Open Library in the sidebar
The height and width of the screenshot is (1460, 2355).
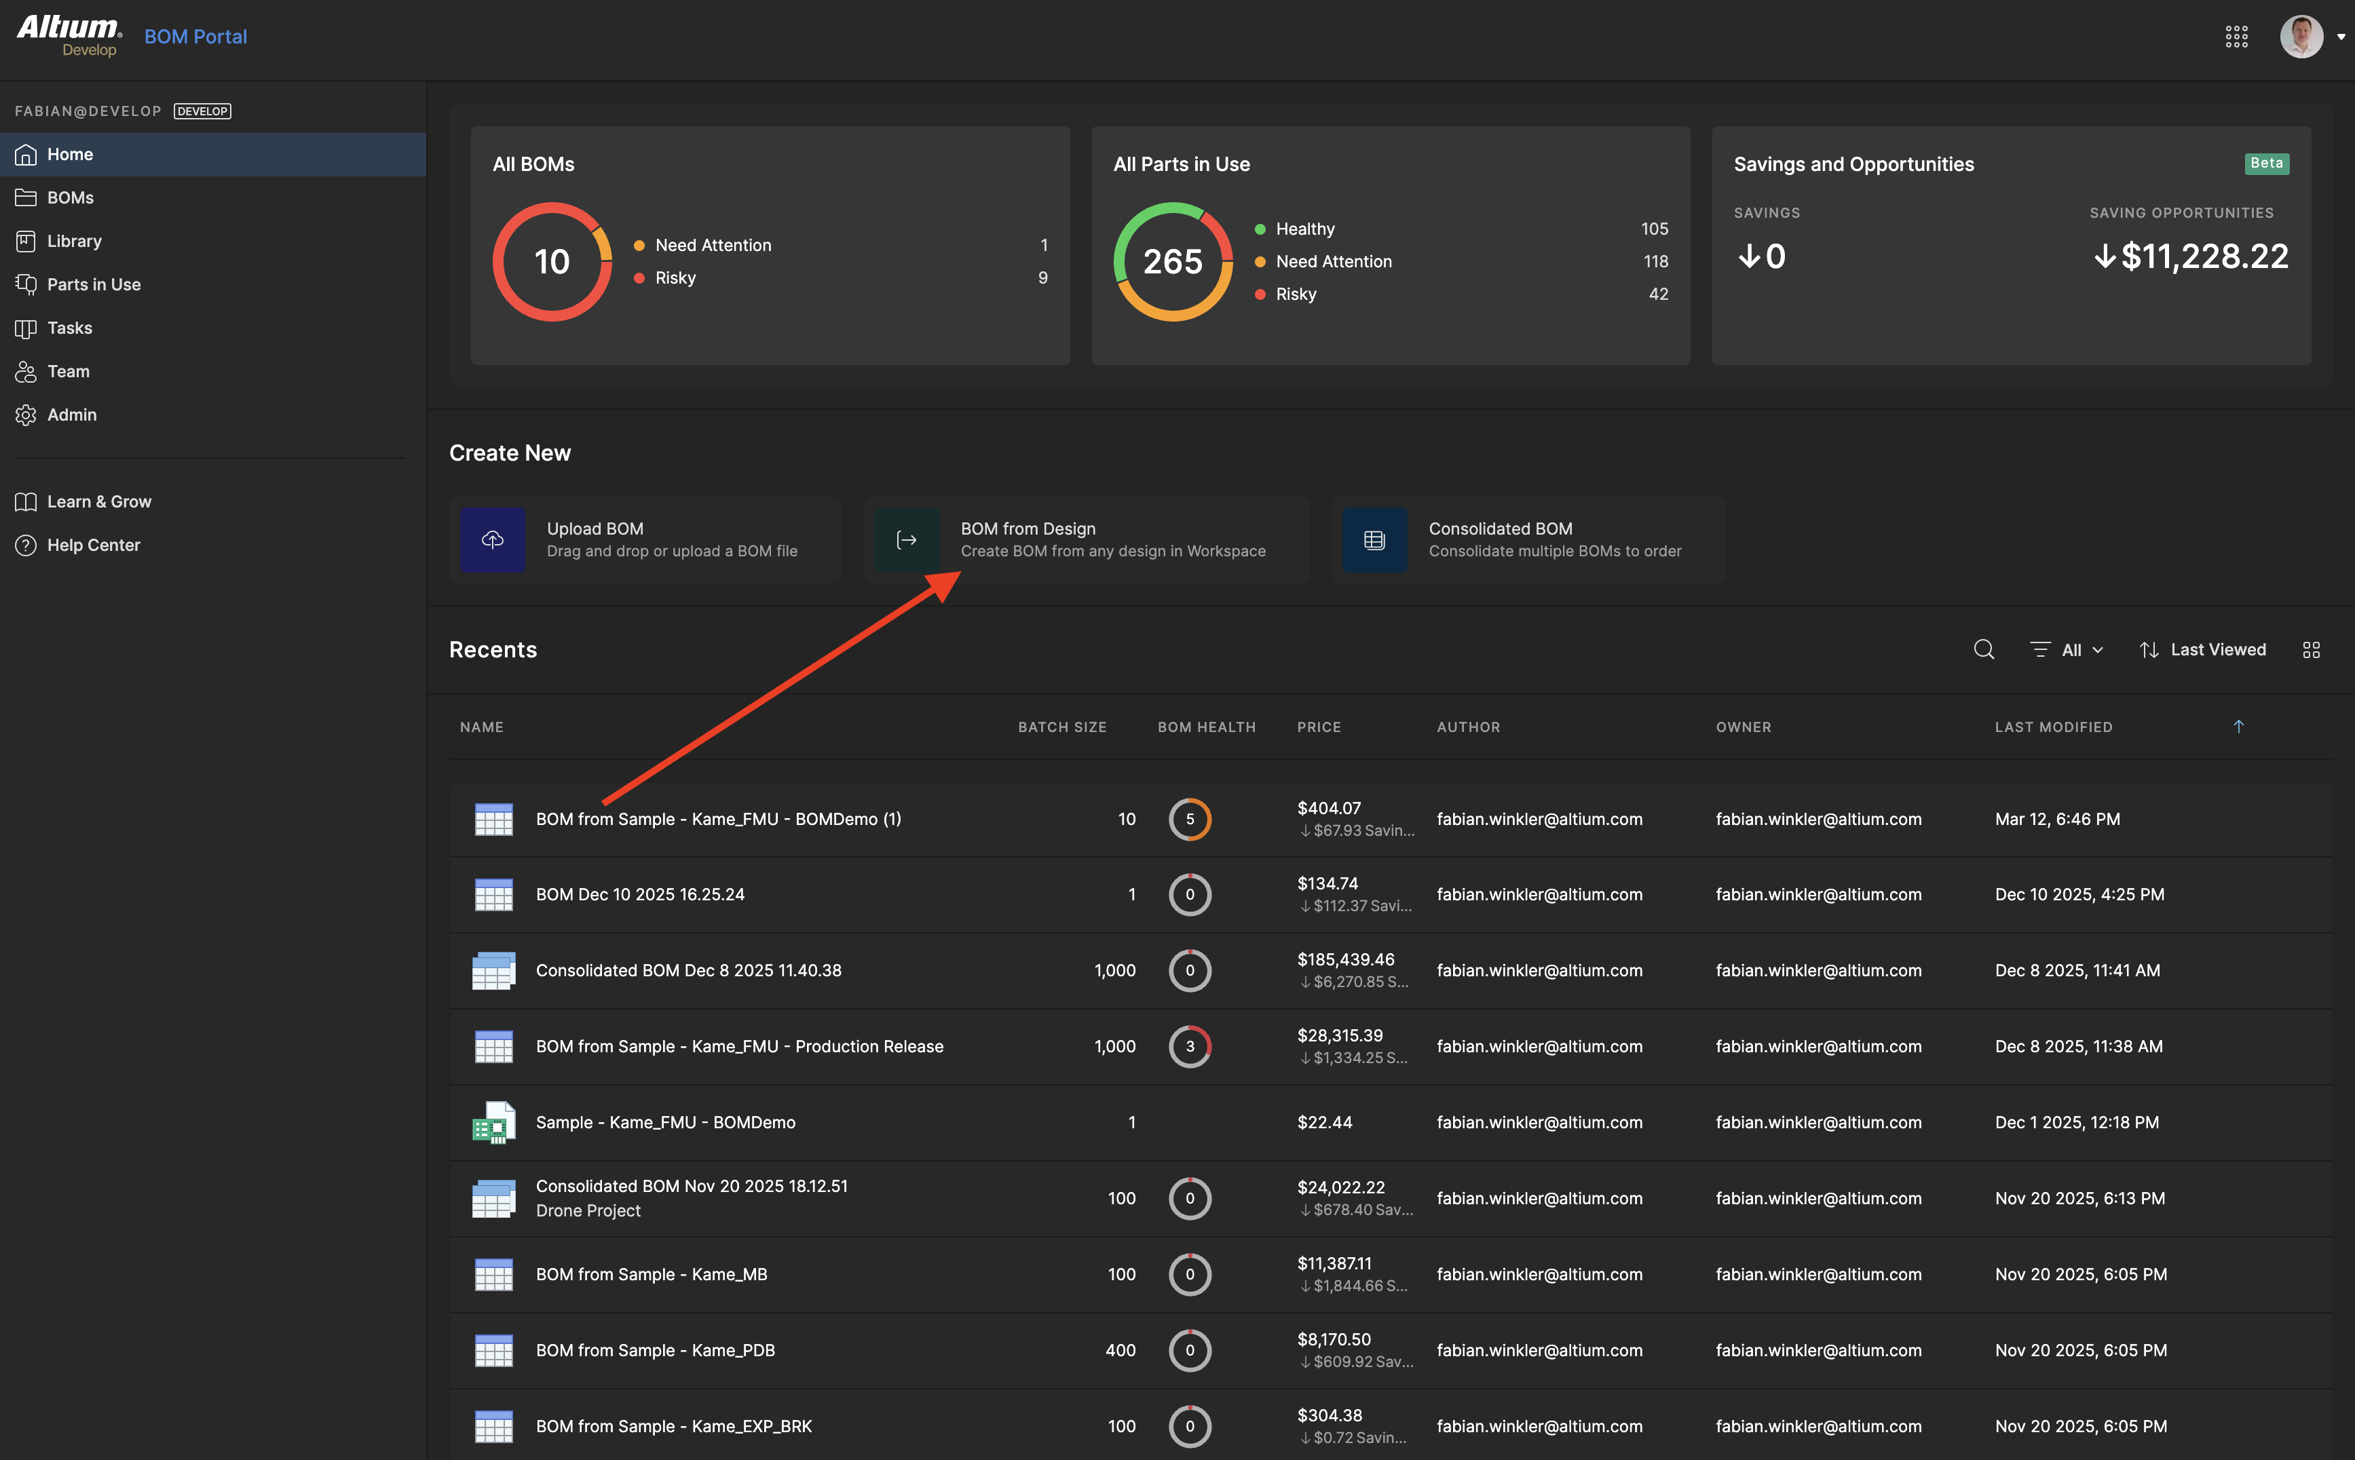tap(212, 242)
